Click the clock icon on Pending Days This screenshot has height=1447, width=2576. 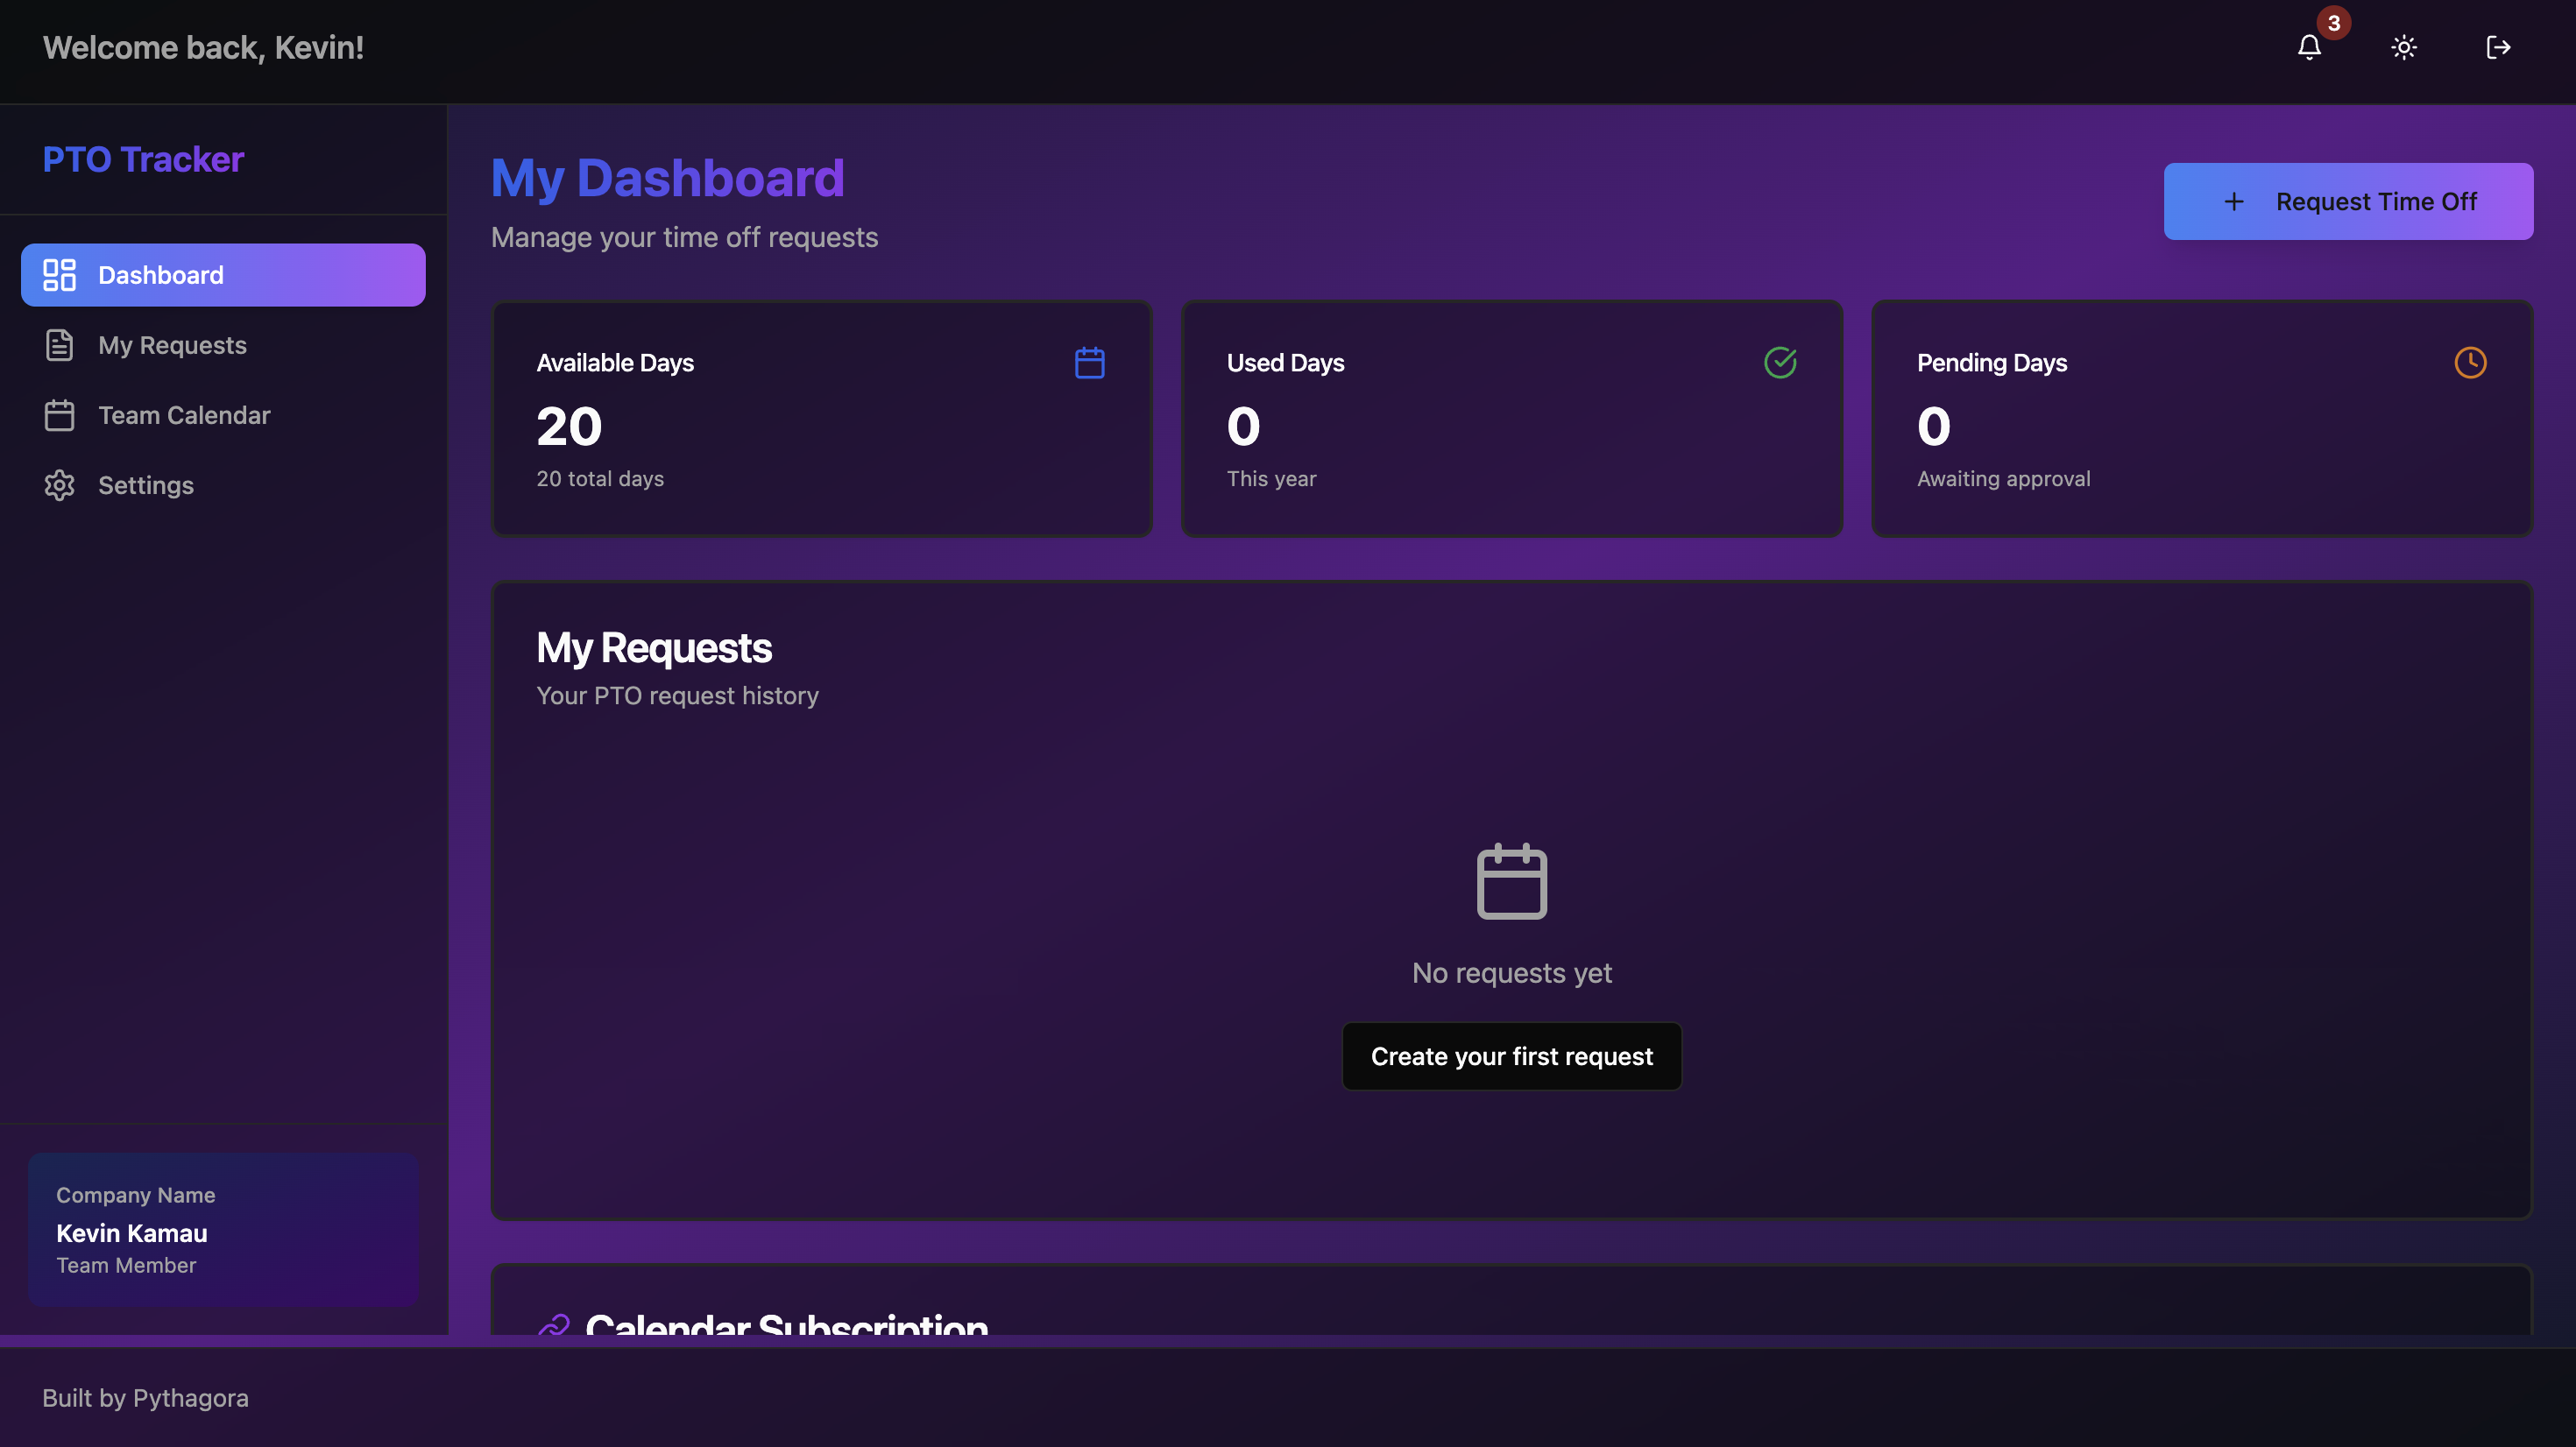click(x=2470, y=362)
